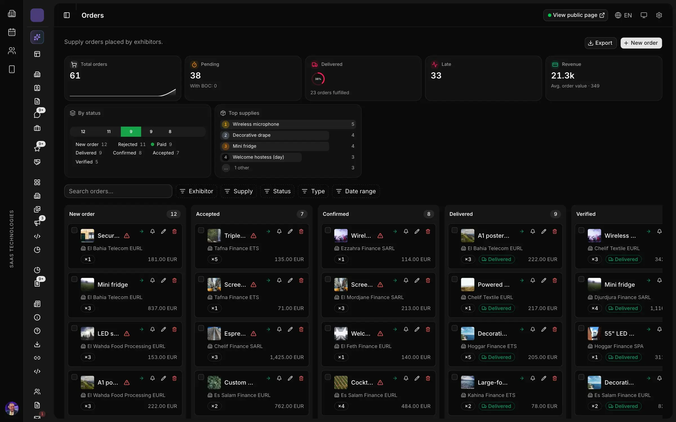
Task: Delete the A1 poster... delivered order
Action: [x=555, y=231]
